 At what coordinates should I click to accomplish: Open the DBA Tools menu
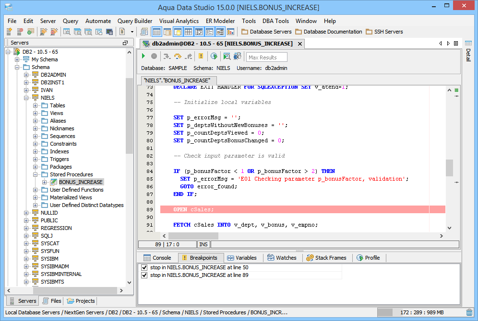click(x=275, y=21)
